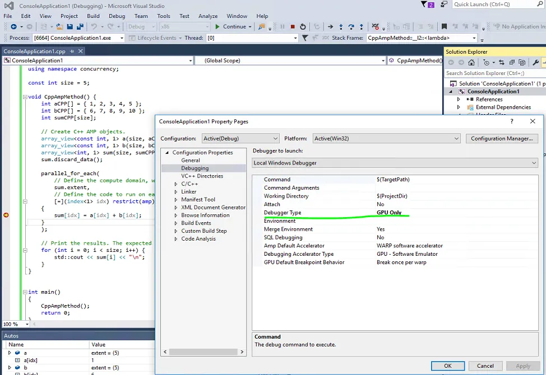Click the Step Into arrow icon
Viewport: 546px width, 375px height.
click(x=341, y=26)
